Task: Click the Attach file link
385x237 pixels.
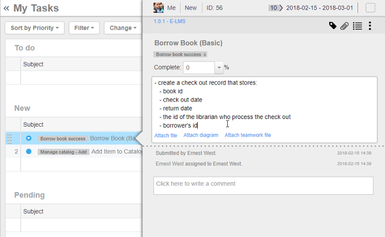Action: [x=166, y=135]
